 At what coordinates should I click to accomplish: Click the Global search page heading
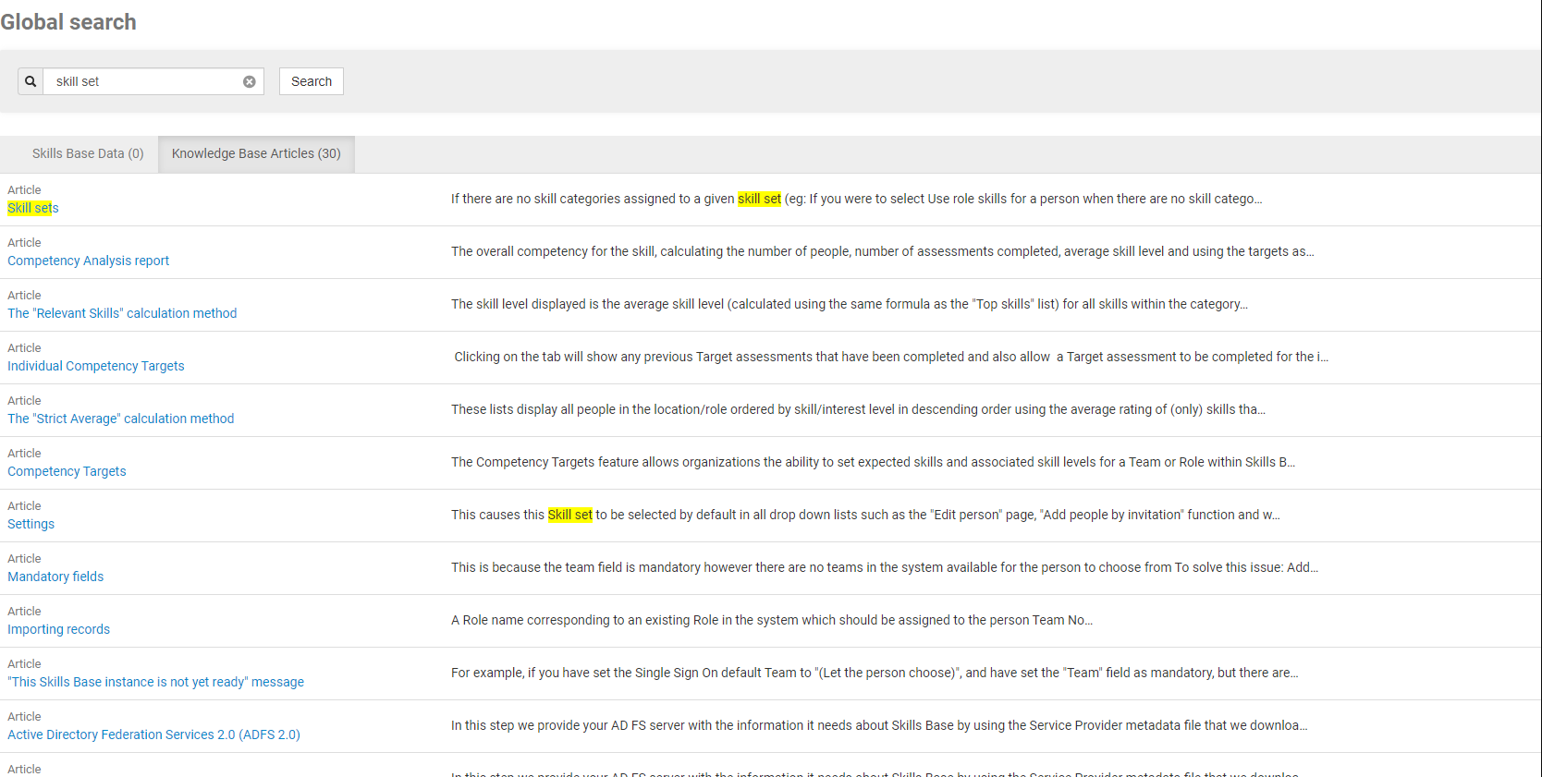(68, 22)
